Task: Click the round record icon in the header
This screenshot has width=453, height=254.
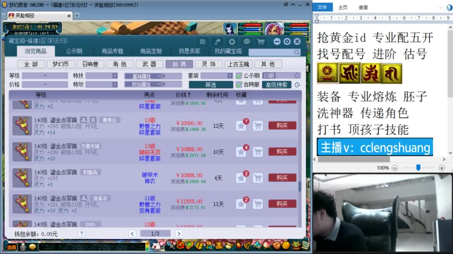Action: 232,42
